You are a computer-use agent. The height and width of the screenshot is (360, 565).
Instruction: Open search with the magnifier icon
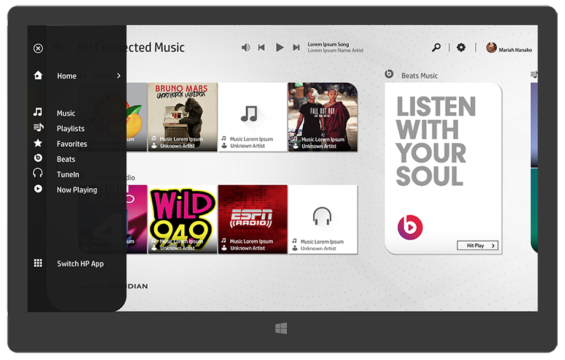pyautogui.click(x=437, y=47)
